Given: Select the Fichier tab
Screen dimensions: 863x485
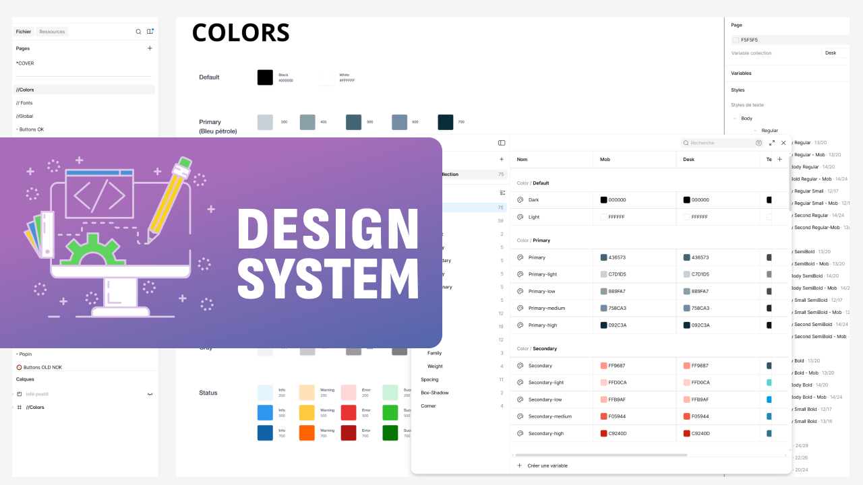Looking at the screenshot, I should (24, 32).
